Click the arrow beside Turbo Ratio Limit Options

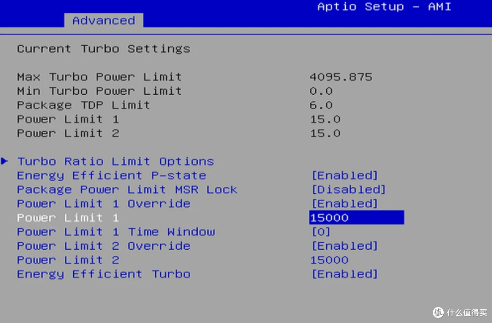pos(5,161)
